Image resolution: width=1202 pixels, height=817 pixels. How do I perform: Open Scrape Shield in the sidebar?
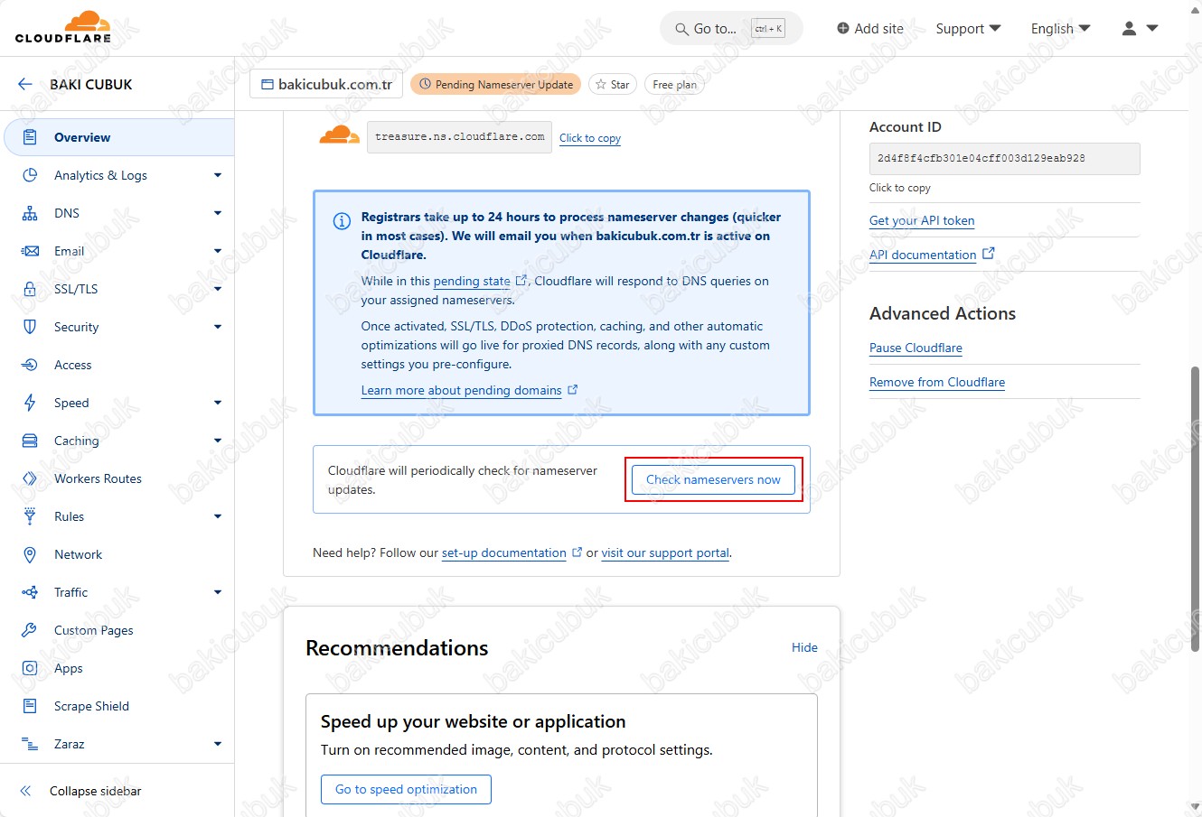[x=91, y=706]
